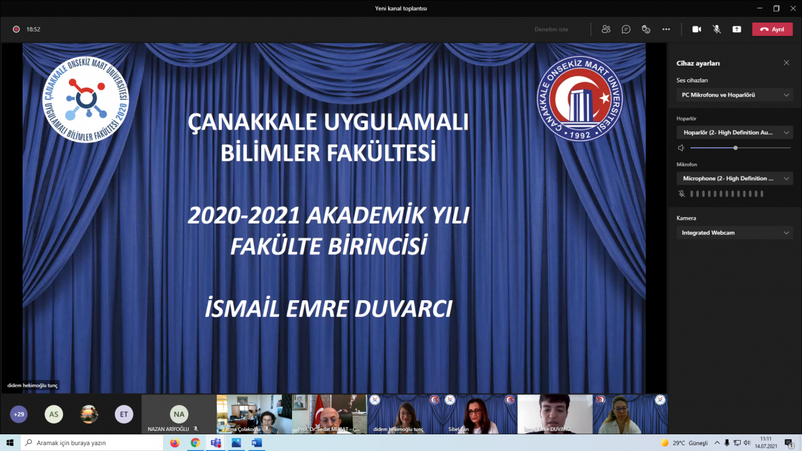802x451 pixels.
Task: Open the meeting chat panel
Action: [x=625, y=29]
